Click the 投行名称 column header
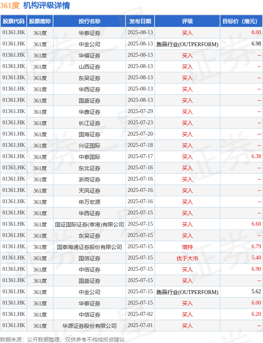Screen dimensions: 263x343 tap(89, 21)
